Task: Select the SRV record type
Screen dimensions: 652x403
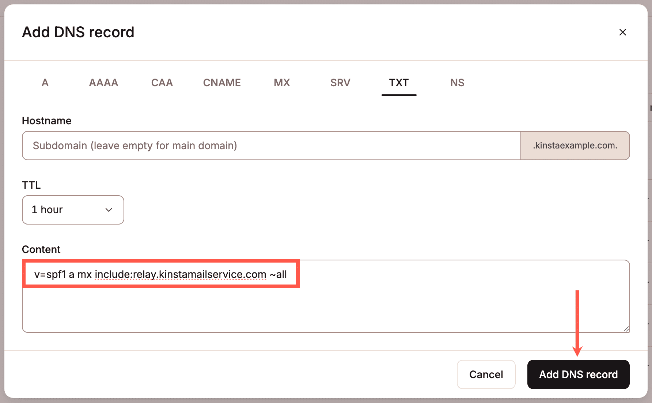Action: tap(340, 83)
